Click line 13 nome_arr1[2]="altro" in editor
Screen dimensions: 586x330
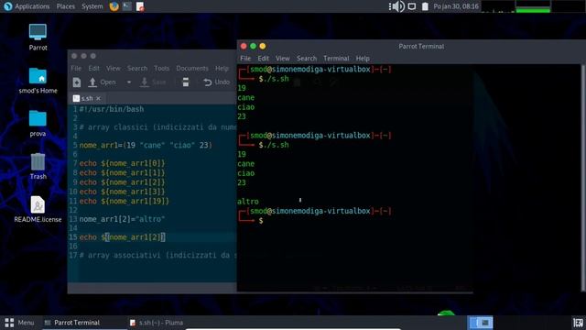(122, 219)
